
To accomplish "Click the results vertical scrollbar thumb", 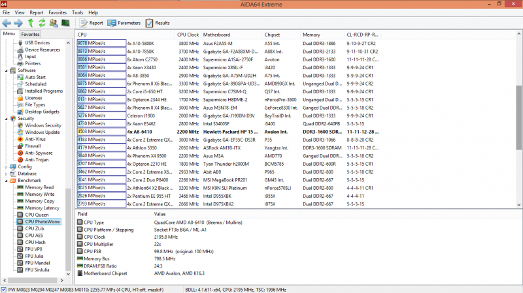I will click(x=519, y=117).
